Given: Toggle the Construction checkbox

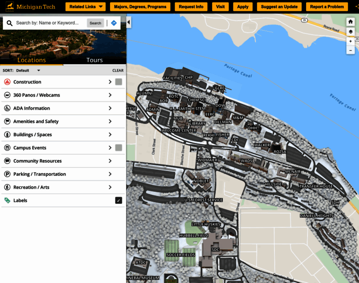Looking at the screenshot, I should tap(119, 82).
